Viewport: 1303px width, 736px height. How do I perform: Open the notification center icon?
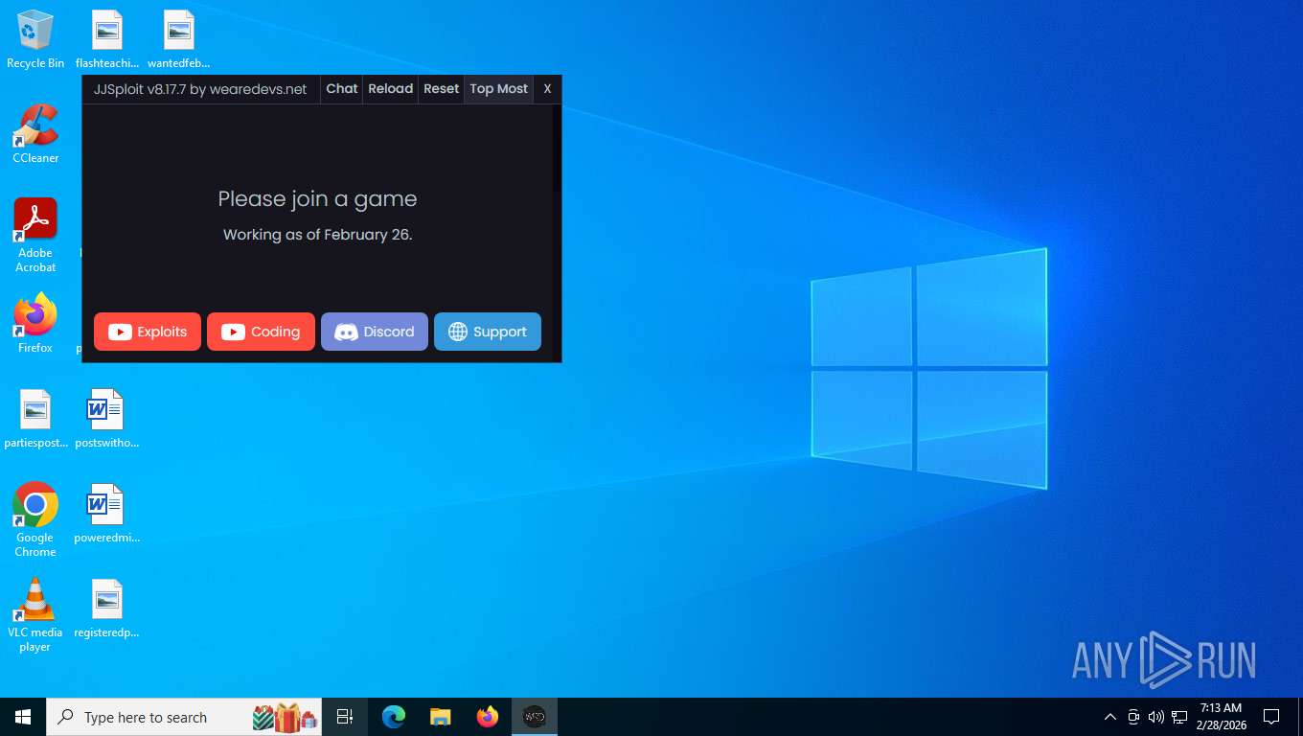[1271, 717]
